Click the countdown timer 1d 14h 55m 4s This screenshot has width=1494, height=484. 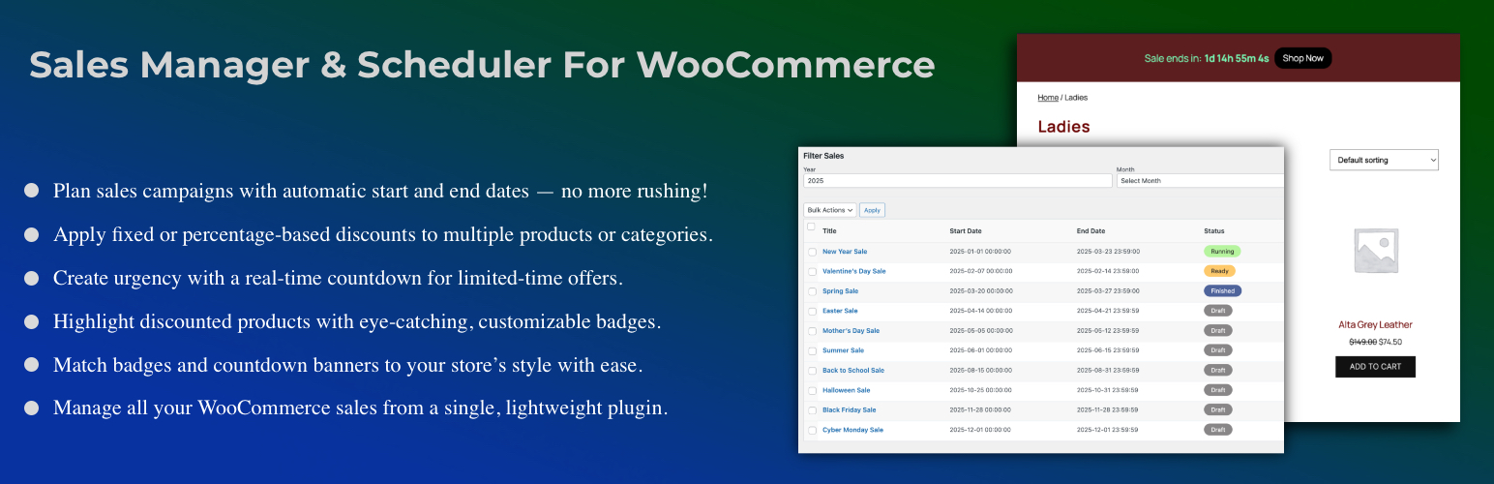pos(1236,58)
